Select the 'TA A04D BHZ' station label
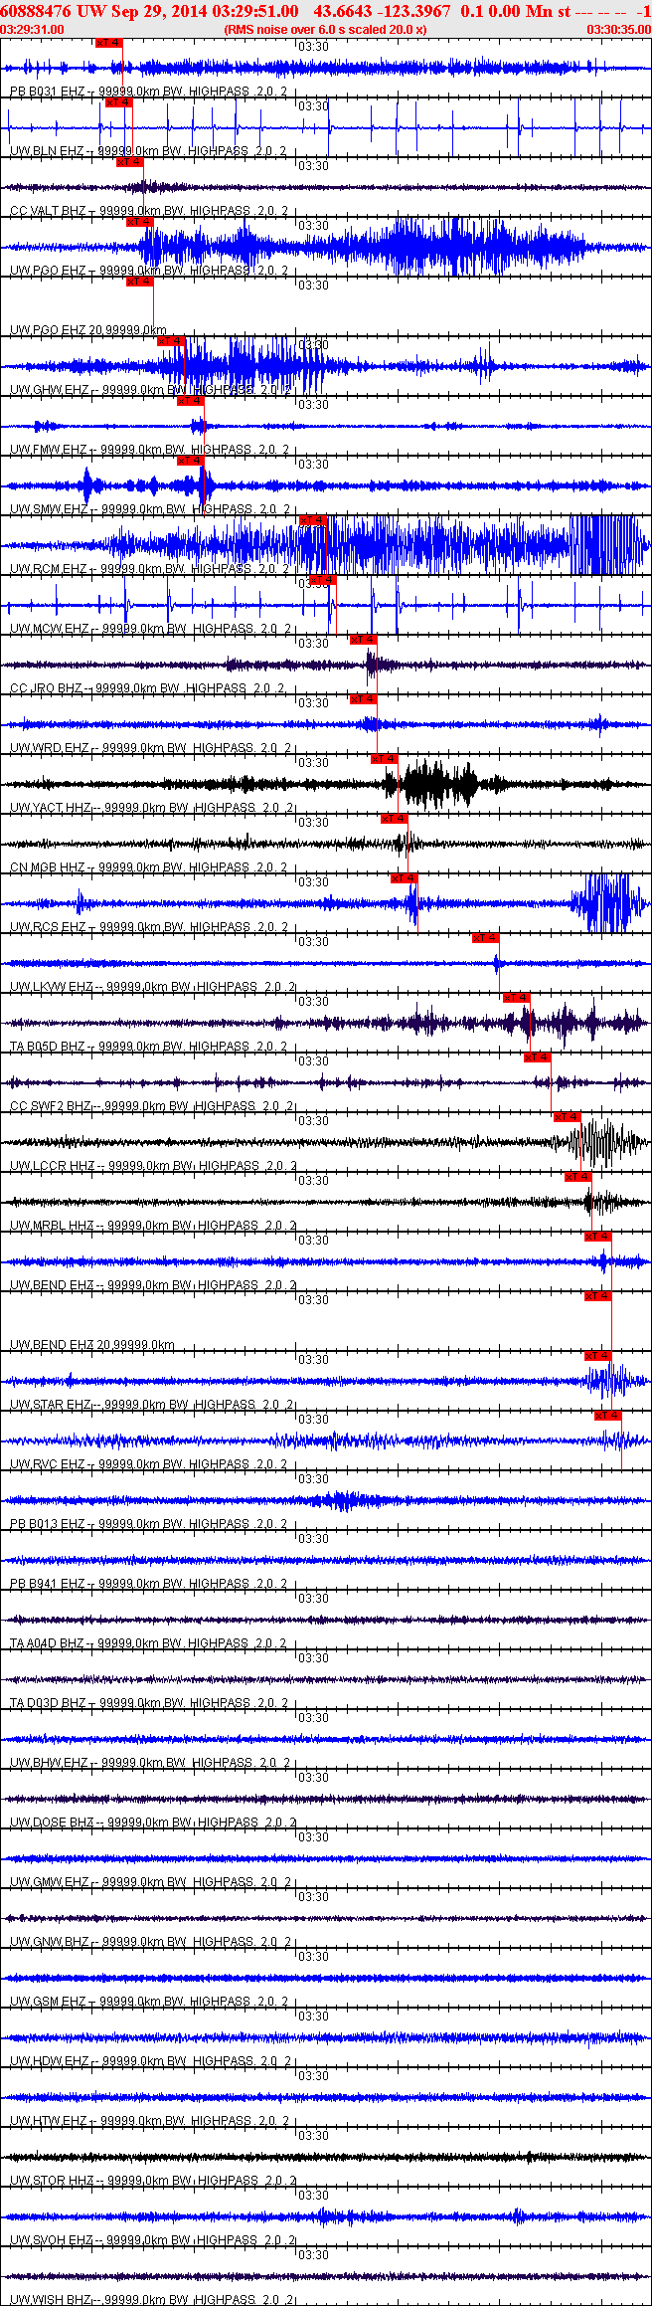Viewport: 652px width, 2306px height. pyautogui.click(x=48, y=1643)
